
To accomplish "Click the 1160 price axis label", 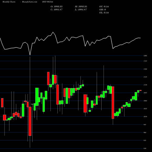I will pyautogui.click(x=145, y=69).
